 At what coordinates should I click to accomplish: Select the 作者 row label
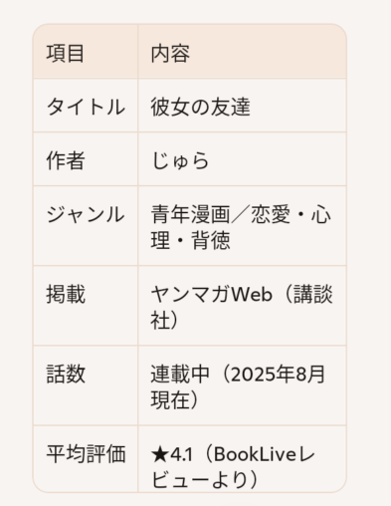point(66,160)
